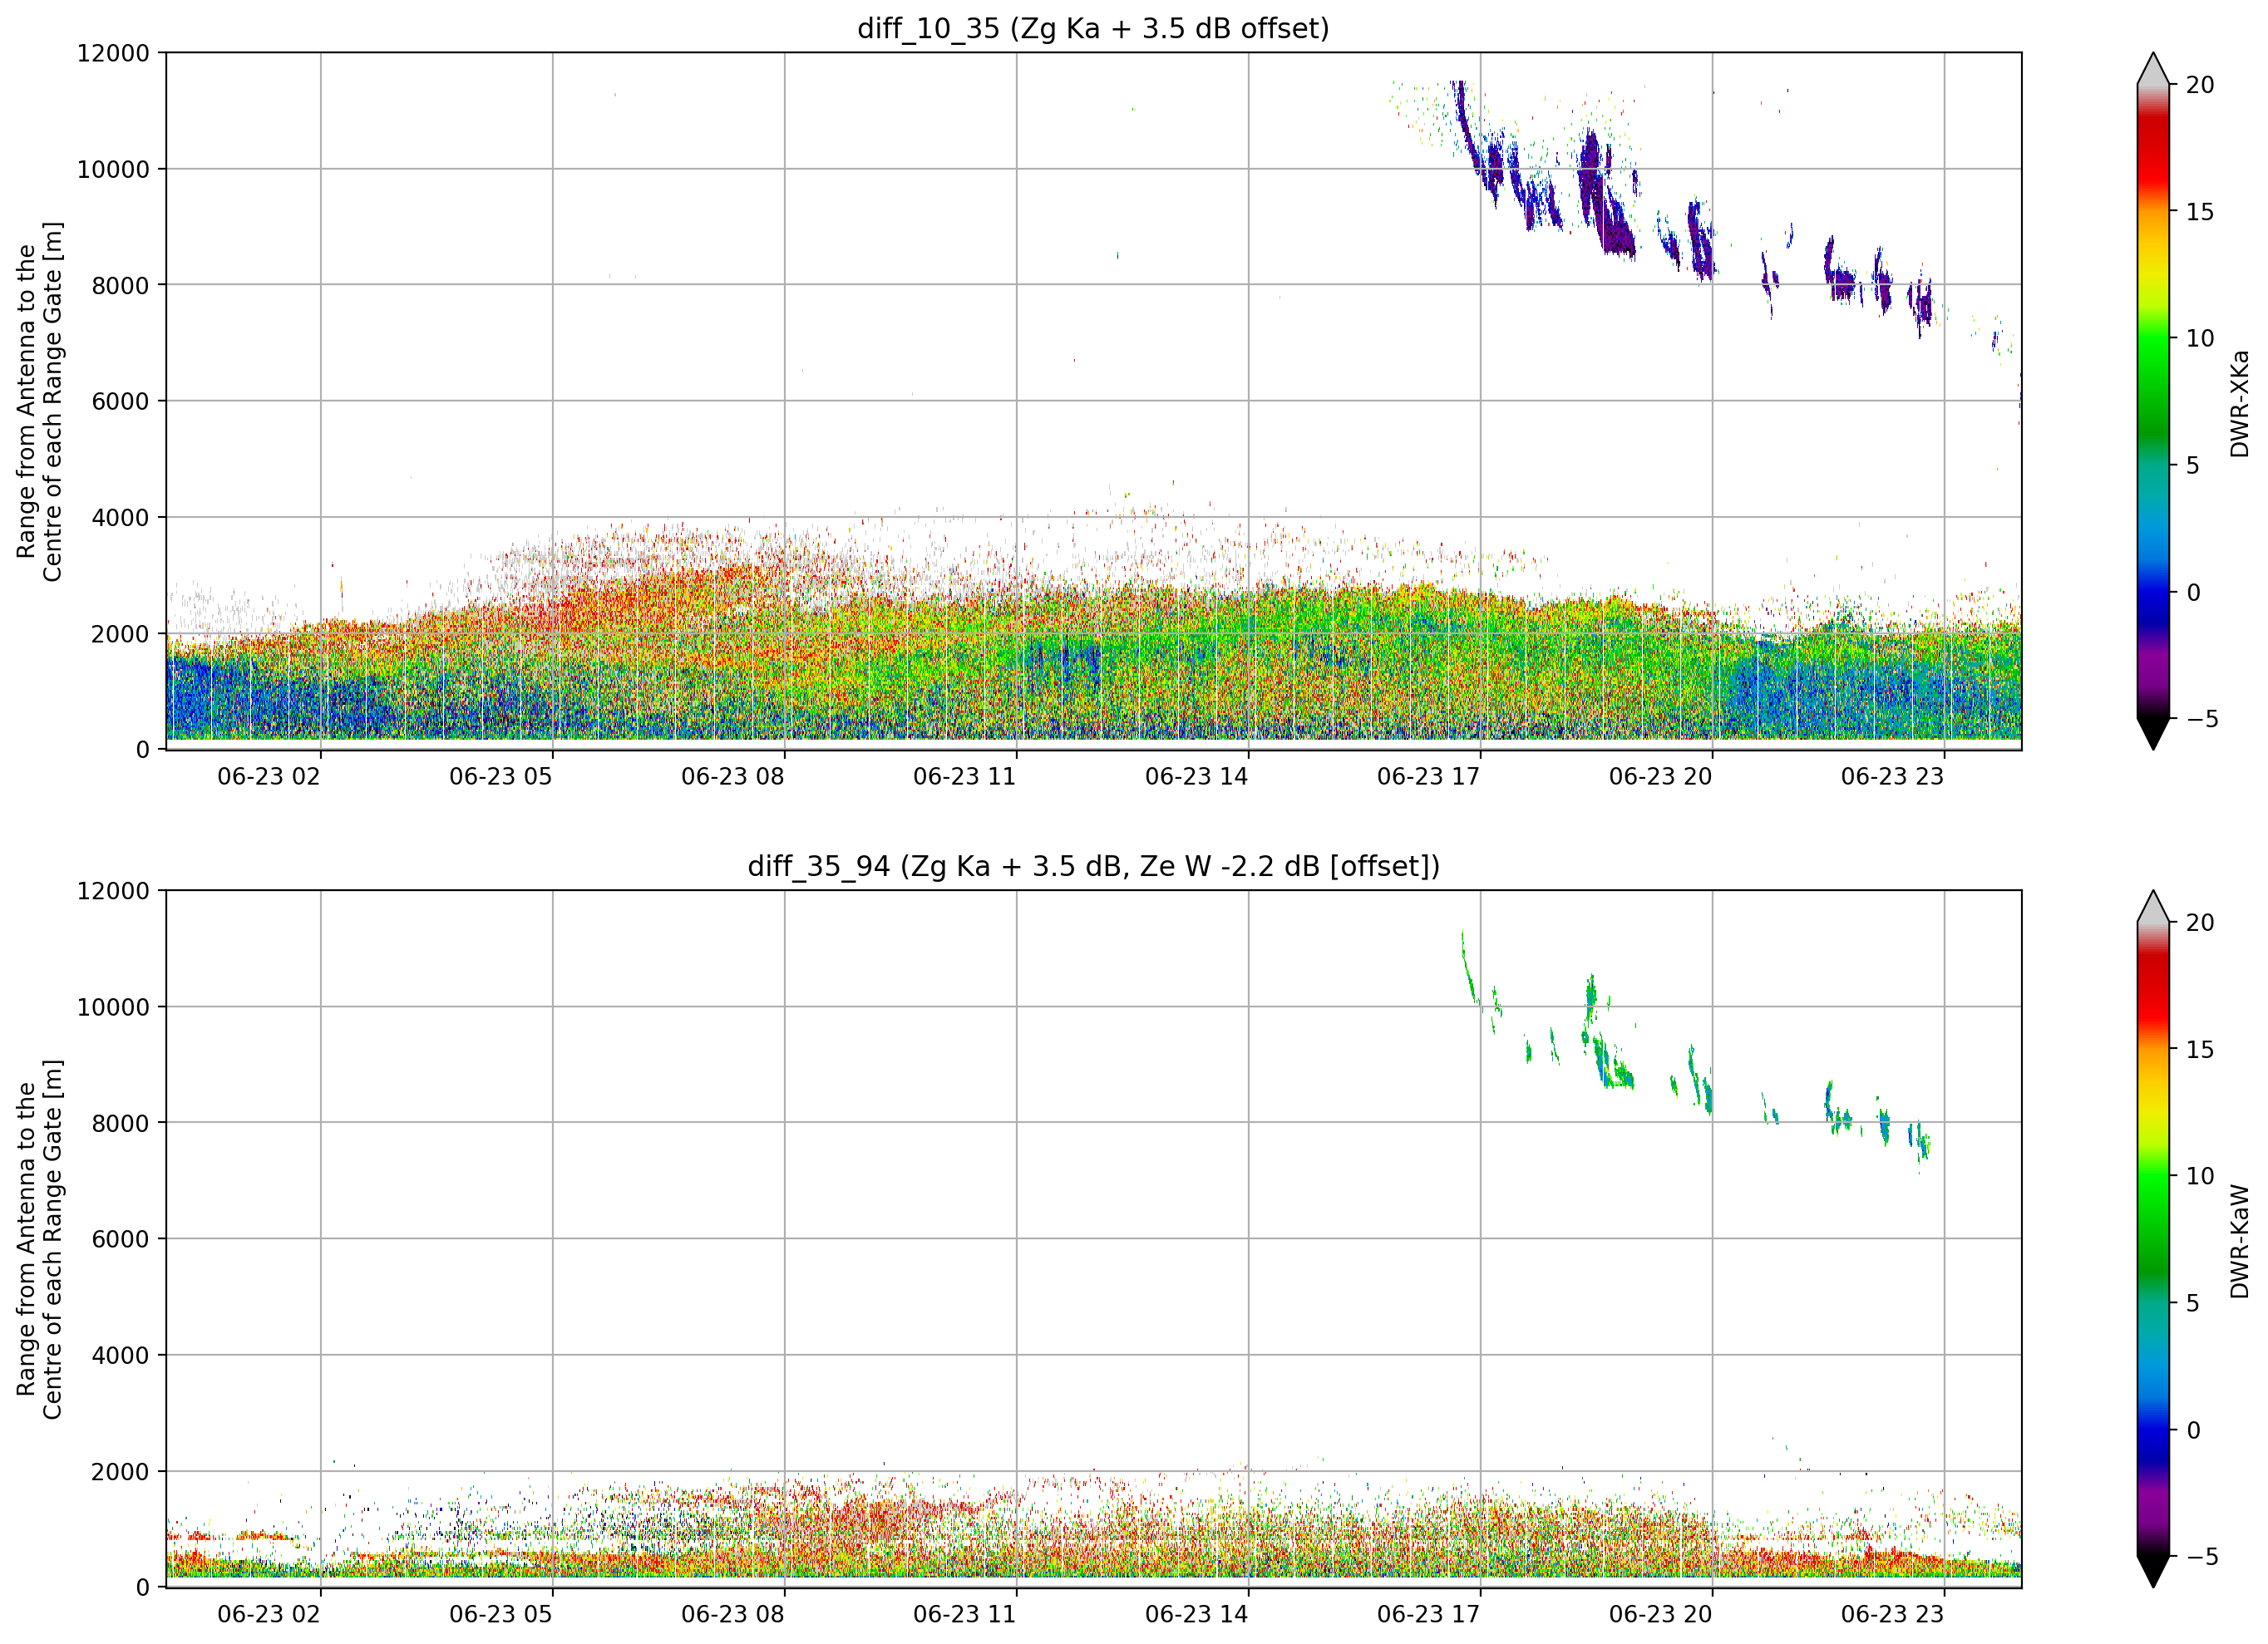Click the "20" tick on DWR-KaW colorbar
Screen dimensions: 2268x1644
2200,923
